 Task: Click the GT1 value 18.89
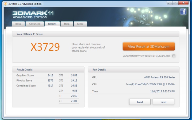[x=74, y=75]
